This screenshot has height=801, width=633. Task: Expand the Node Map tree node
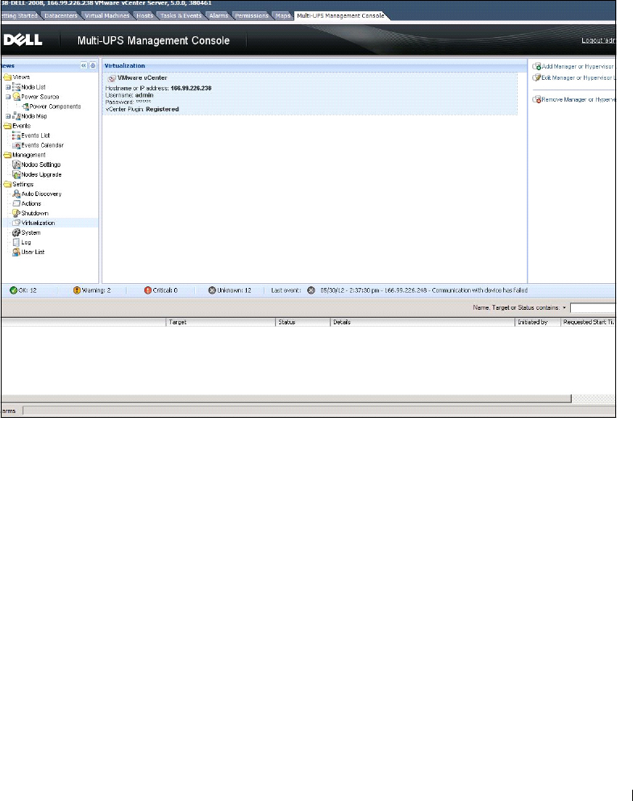pos(7,116)
